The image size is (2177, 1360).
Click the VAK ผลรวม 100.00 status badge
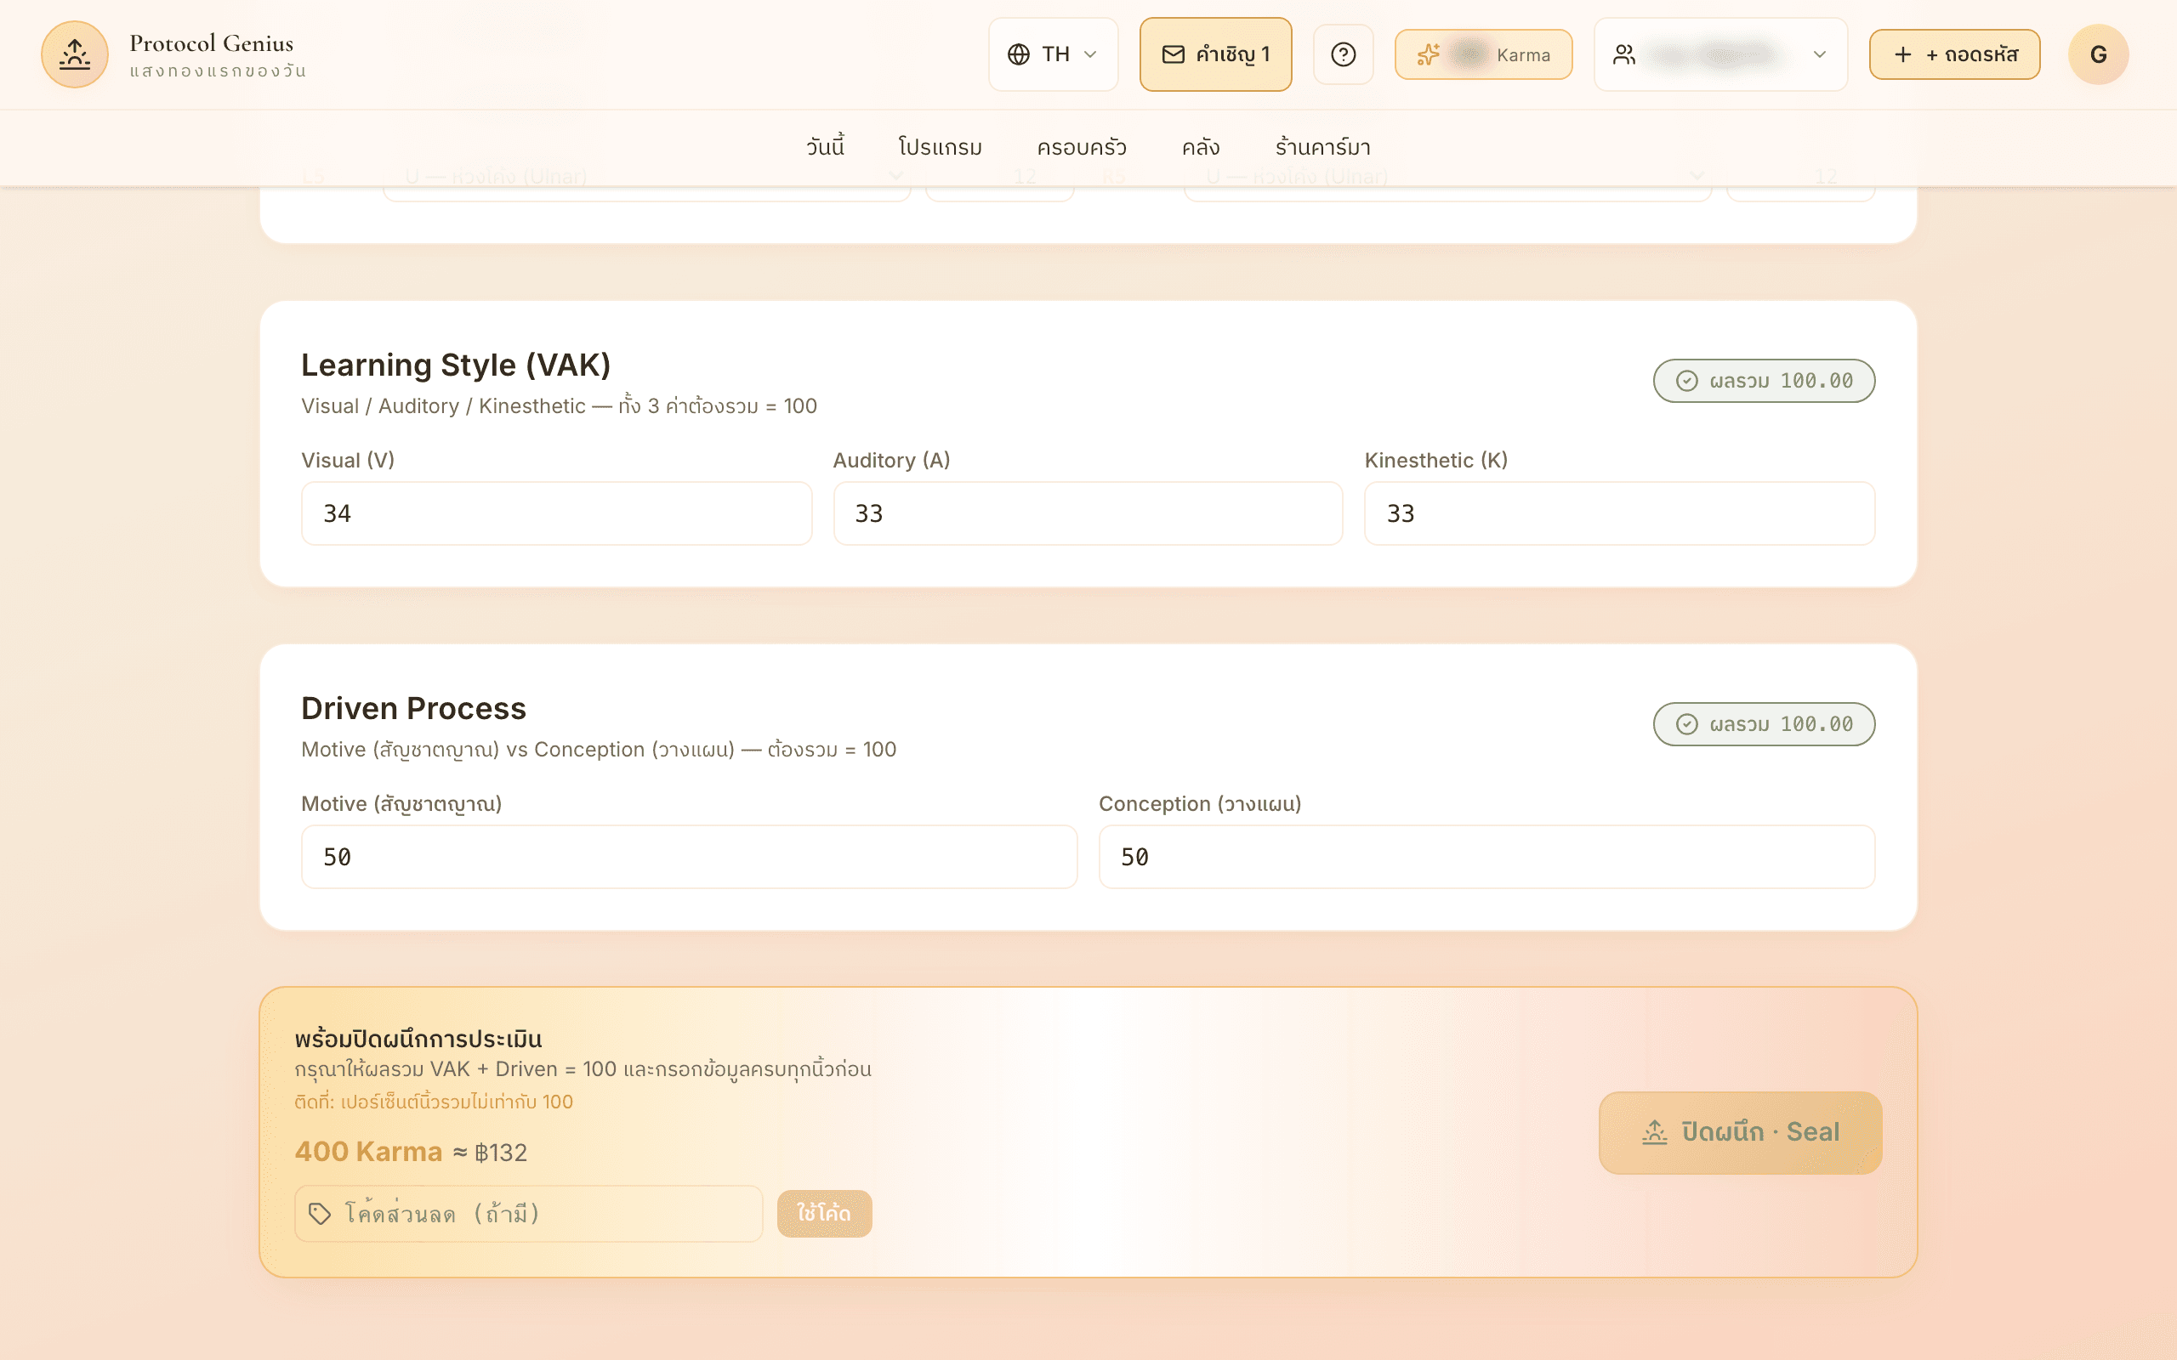click(x=1764, y=381)
